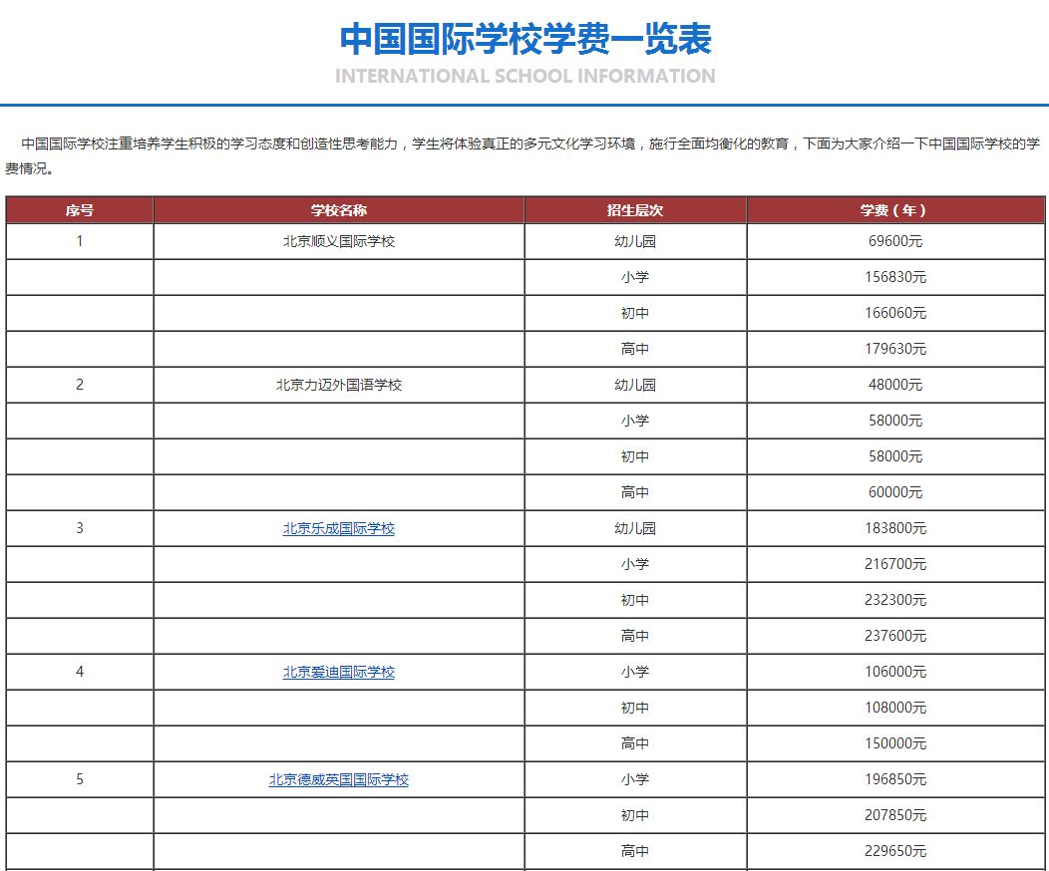Screen dimensions: 1049x871
Task: Click the 216700元 tuition cell
Action: [x=895, y=564]
